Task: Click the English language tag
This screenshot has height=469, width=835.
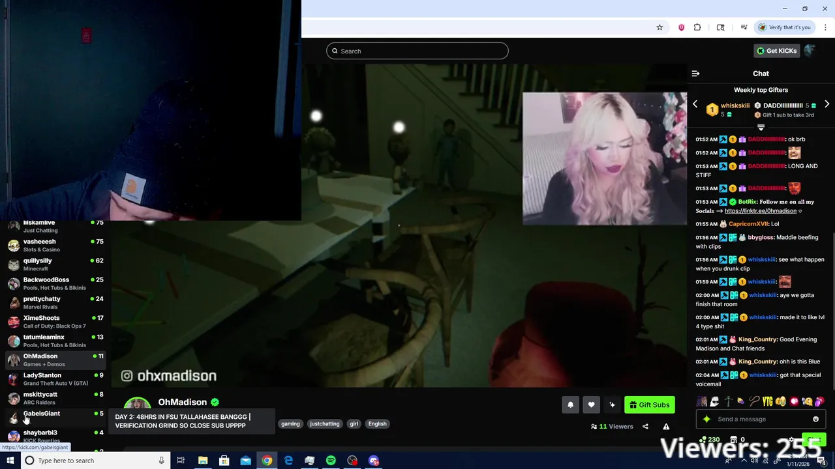Action: (x=377, y=423)
